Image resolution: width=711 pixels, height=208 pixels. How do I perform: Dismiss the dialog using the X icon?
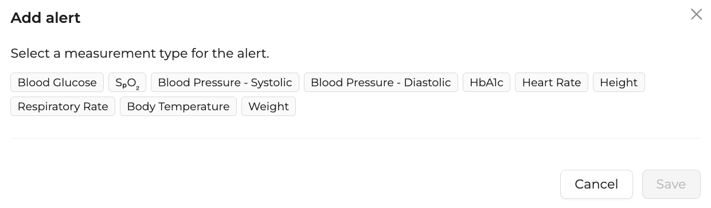tap(696, 14)
